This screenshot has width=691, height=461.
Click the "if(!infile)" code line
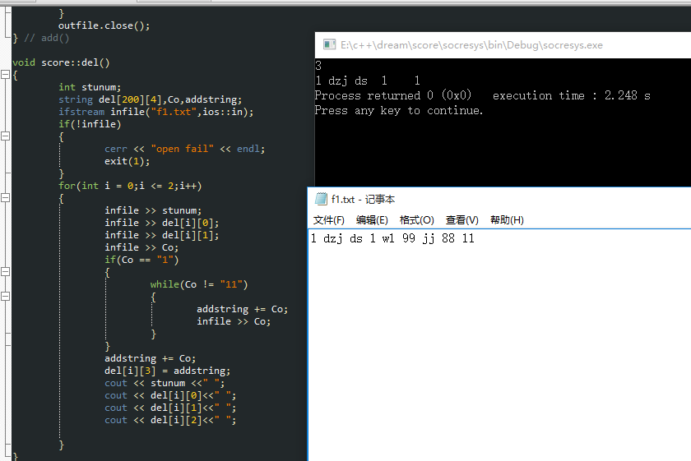click(90, 124)
